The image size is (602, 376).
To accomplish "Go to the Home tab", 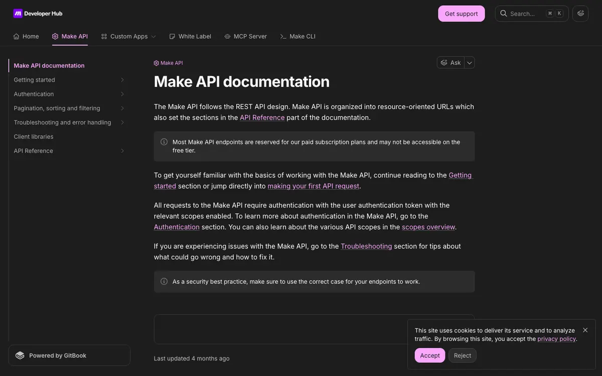I will (26, 37).
